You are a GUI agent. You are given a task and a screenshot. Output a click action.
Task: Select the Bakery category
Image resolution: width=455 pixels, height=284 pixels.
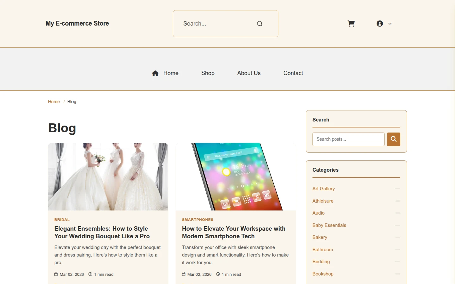coord(320,237)
